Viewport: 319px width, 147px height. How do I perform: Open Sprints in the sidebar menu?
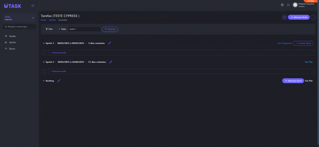(x=12, y=42)
